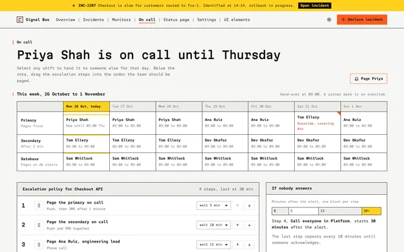Click the Thu 29 Oct column header
The height and width of the screenshot is (252, 404).
point(225,106)
